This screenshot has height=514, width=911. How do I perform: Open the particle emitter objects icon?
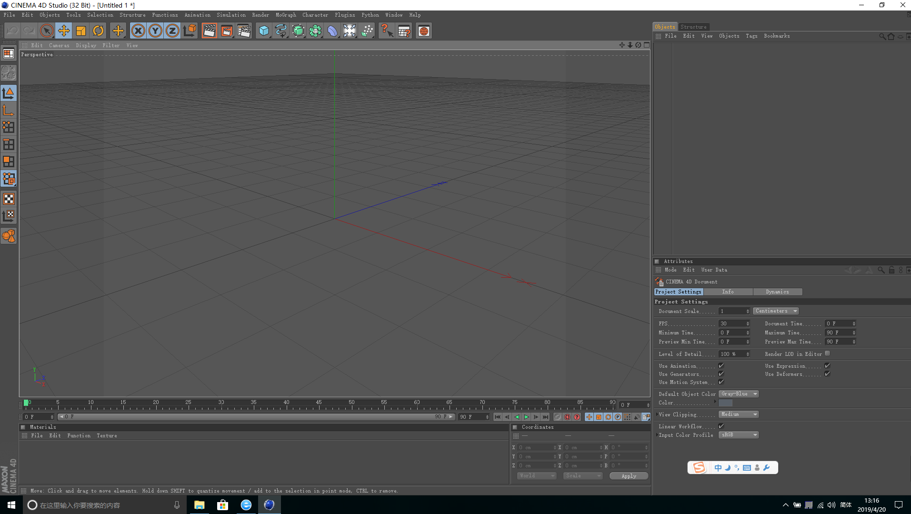pos(367,31)
